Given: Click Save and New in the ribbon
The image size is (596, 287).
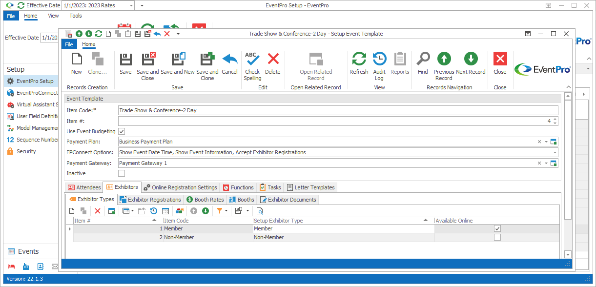Looking at the screenshot, I should pyautogui.click(x=178, y=64).
